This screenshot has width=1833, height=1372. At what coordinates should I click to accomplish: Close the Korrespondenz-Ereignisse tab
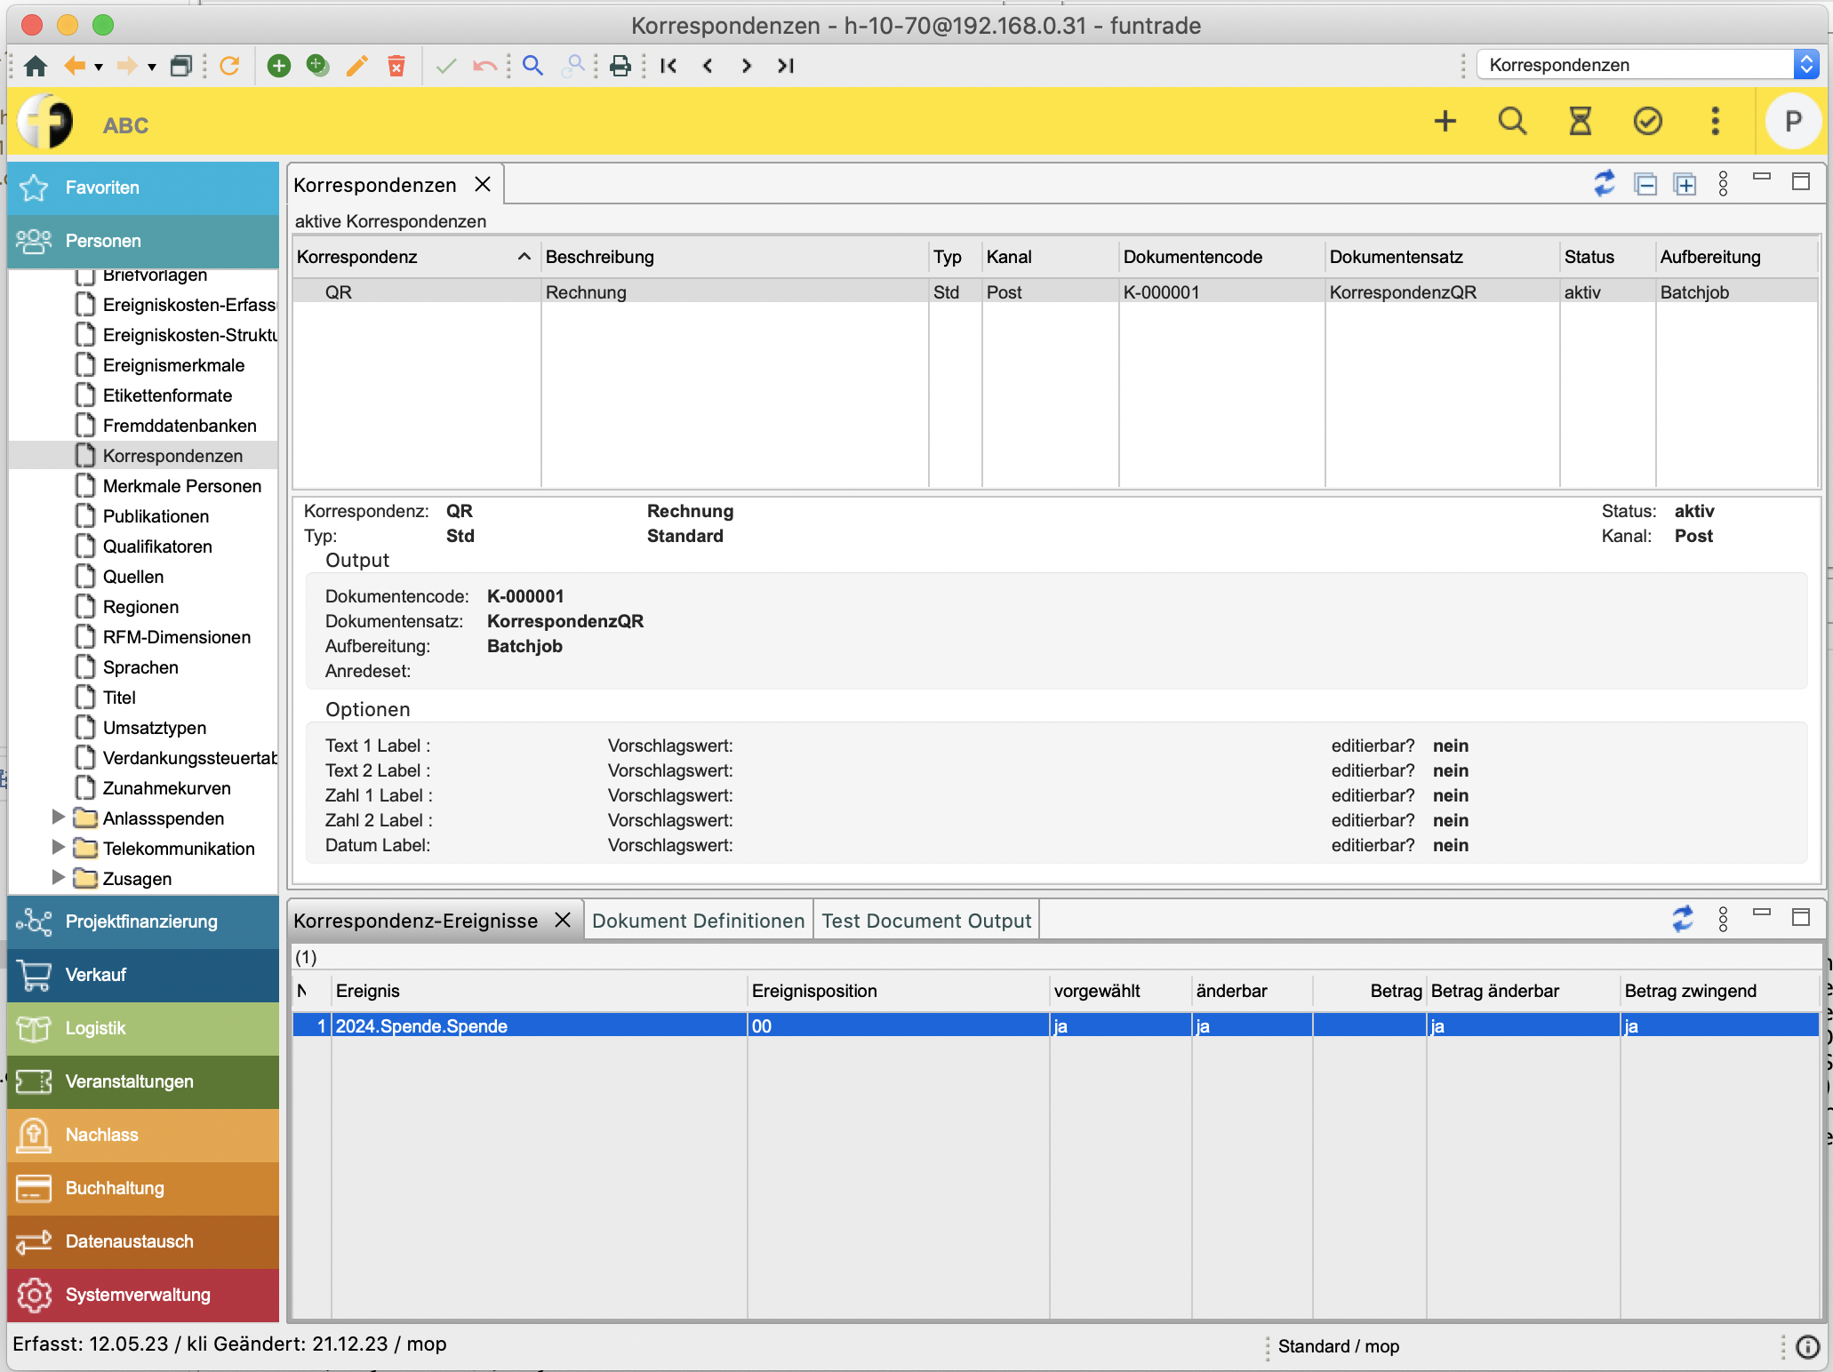[563, 920]
